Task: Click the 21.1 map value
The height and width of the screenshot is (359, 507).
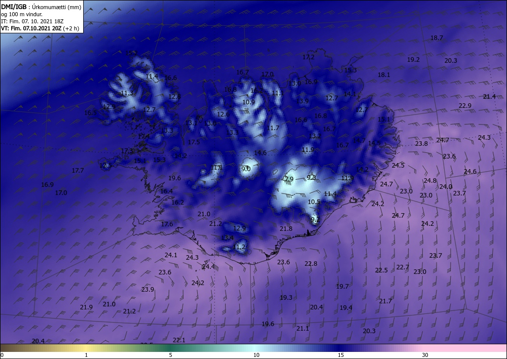Action: click(x=303, y=328)
